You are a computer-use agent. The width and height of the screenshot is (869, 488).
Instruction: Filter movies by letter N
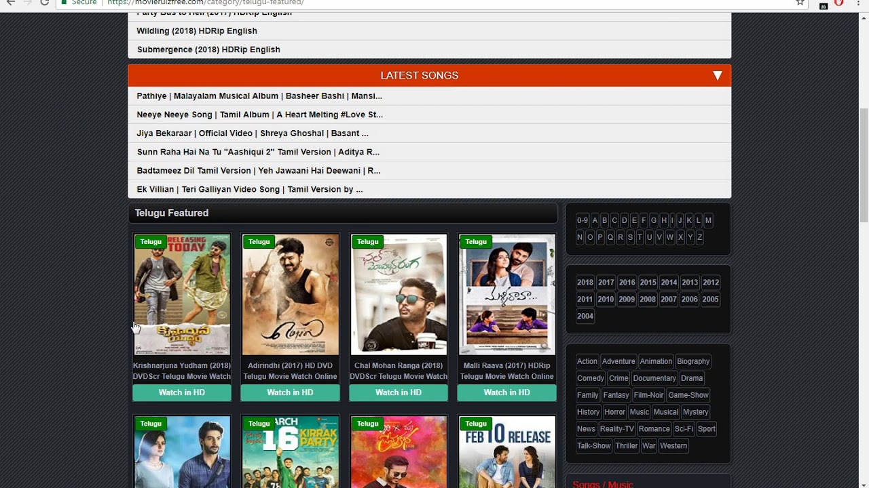(580, 238)
